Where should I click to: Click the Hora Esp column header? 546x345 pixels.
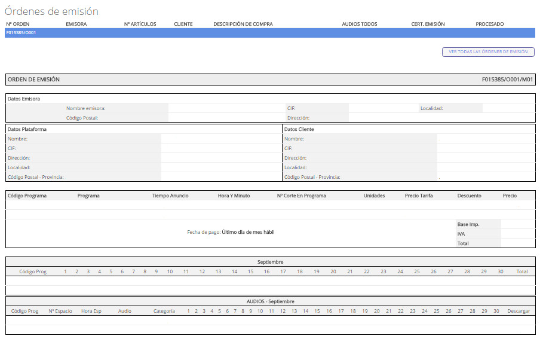91,311
